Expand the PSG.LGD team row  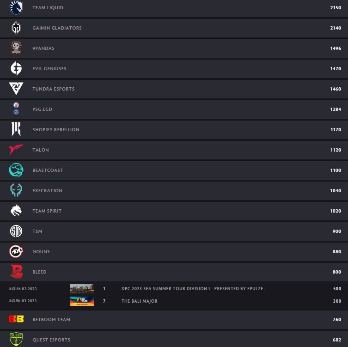(x=174, y=109)
